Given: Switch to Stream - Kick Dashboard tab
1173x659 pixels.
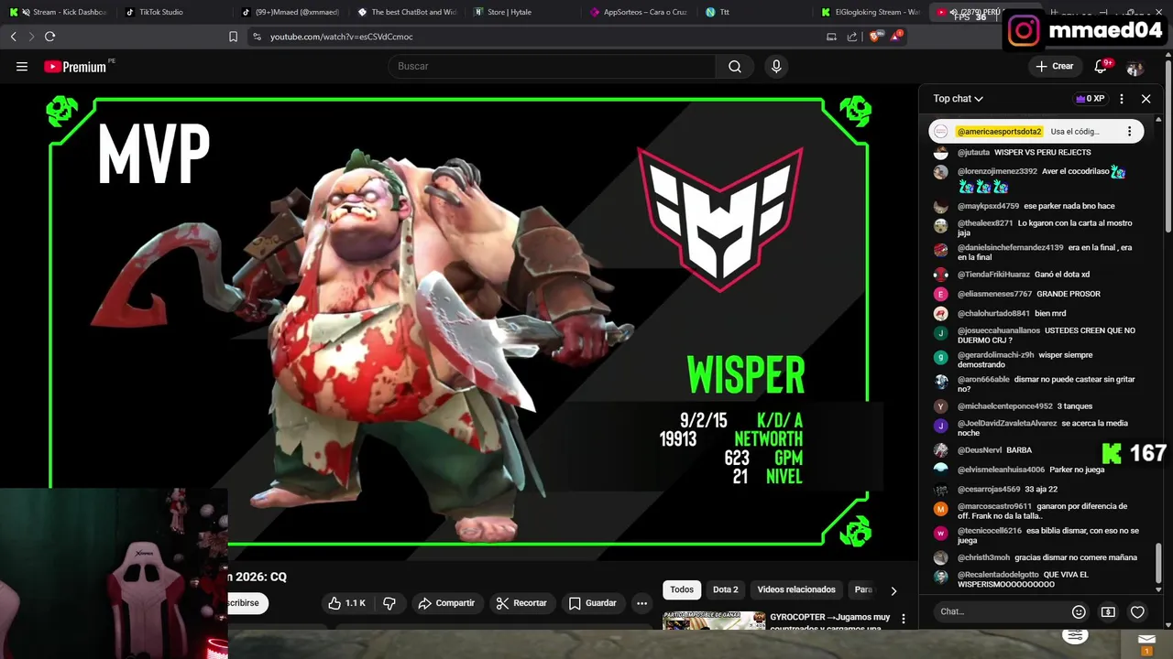Looking at the screenshot, I should click(58, 12).
